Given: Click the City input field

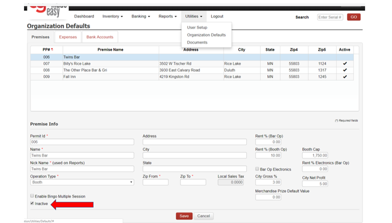Looking at the screenshot, I should point(194,155).
